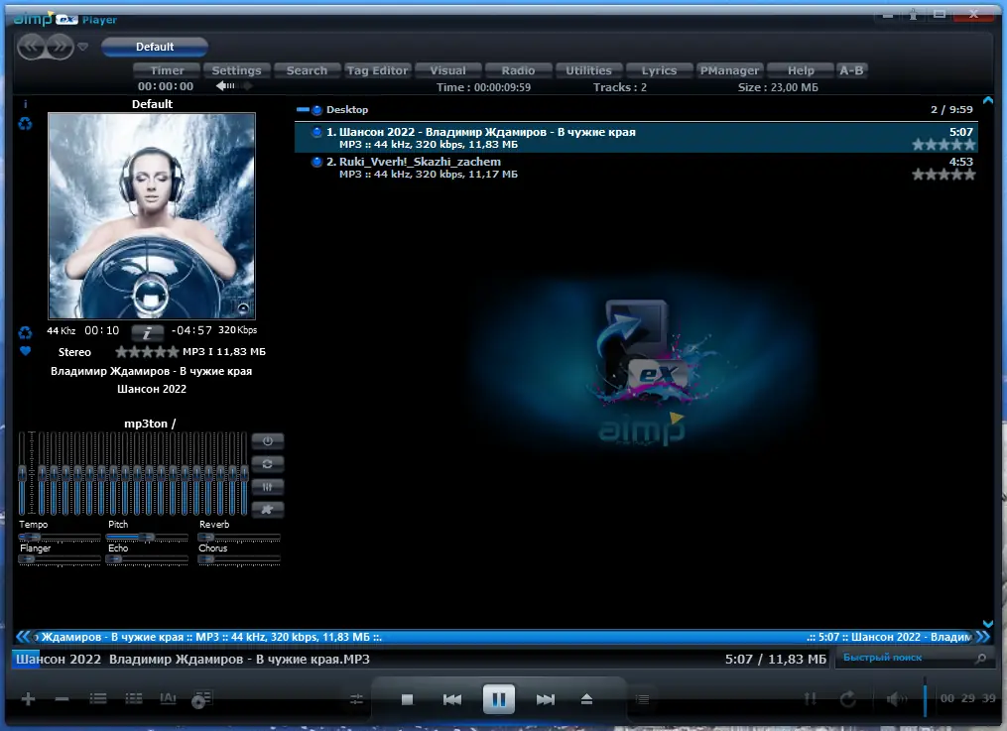Toggle the repeat circular arrow icon
This screenshot has width=1007, height=731.
coord(847,699)
